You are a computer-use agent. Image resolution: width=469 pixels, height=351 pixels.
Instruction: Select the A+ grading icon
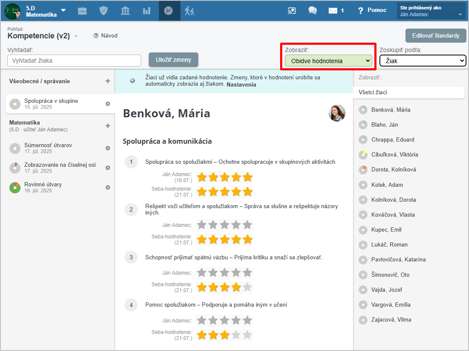click(168, 11)
